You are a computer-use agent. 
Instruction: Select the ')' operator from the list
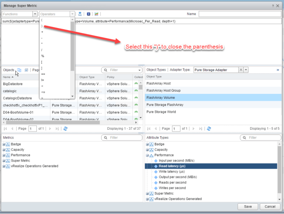pos(42,26)
